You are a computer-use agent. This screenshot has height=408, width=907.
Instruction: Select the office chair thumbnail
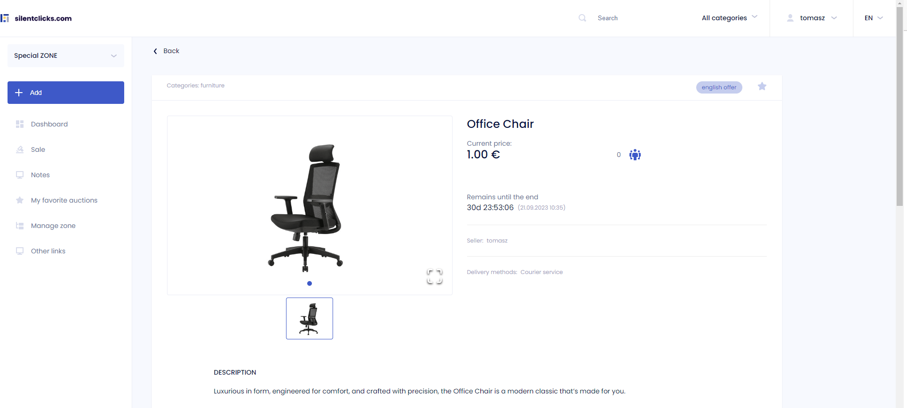pyautogui.click(x=310, y=318)
